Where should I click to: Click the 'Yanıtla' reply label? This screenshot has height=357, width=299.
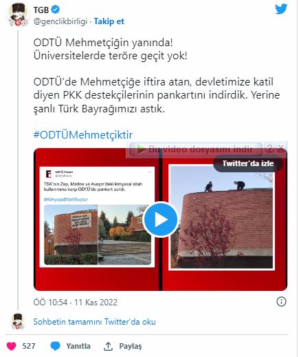click(x=78, y=346)
